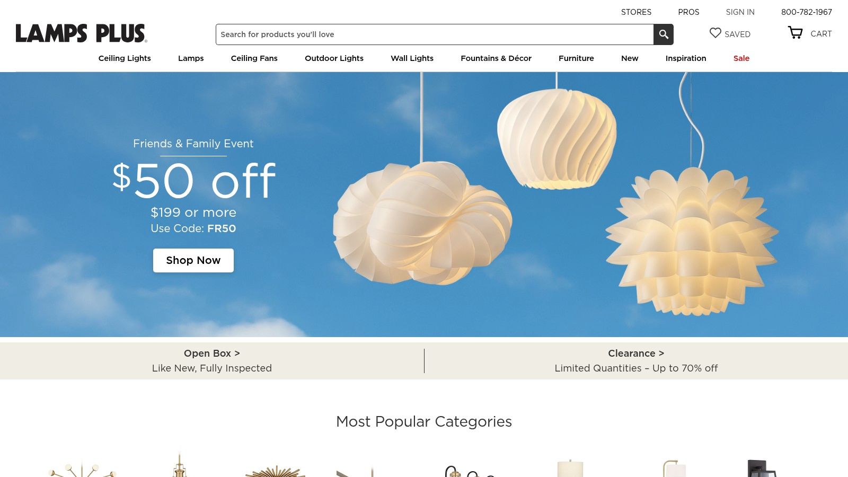Open the Ceiling Lights menu
The height and width of the screenshot is (477, 848).
[125, 58]
